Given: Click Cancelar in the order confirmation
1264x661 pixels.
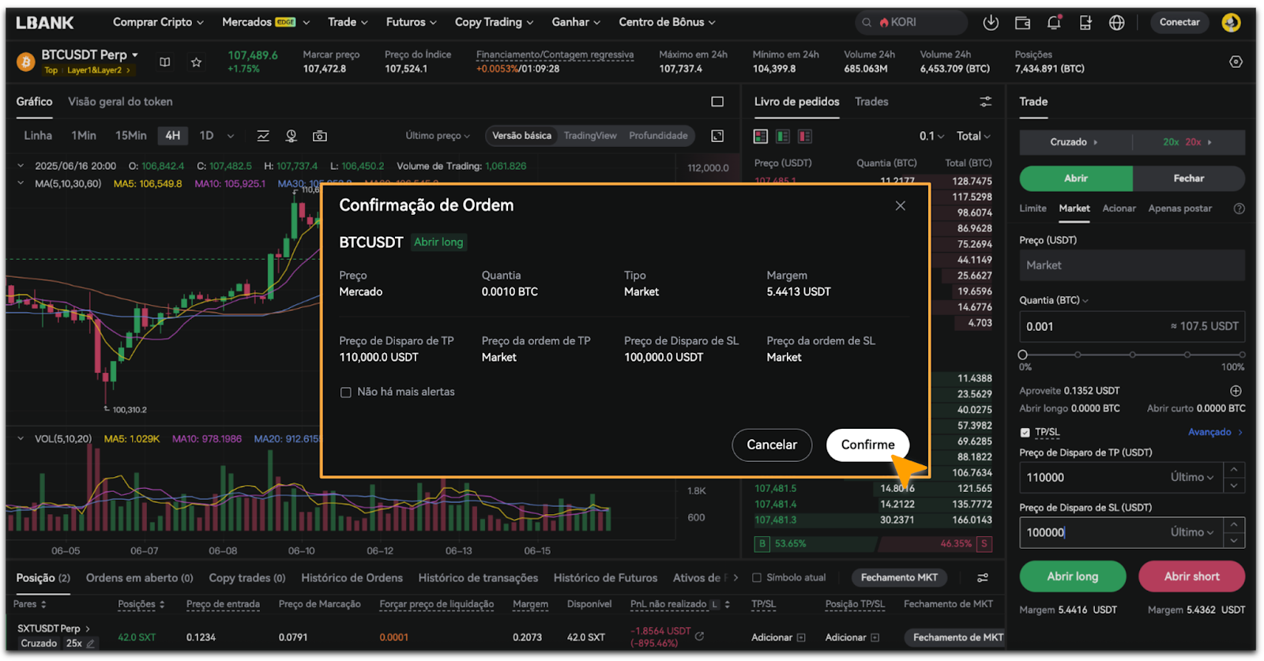Looking at the screenshot, I should [771, 445].
